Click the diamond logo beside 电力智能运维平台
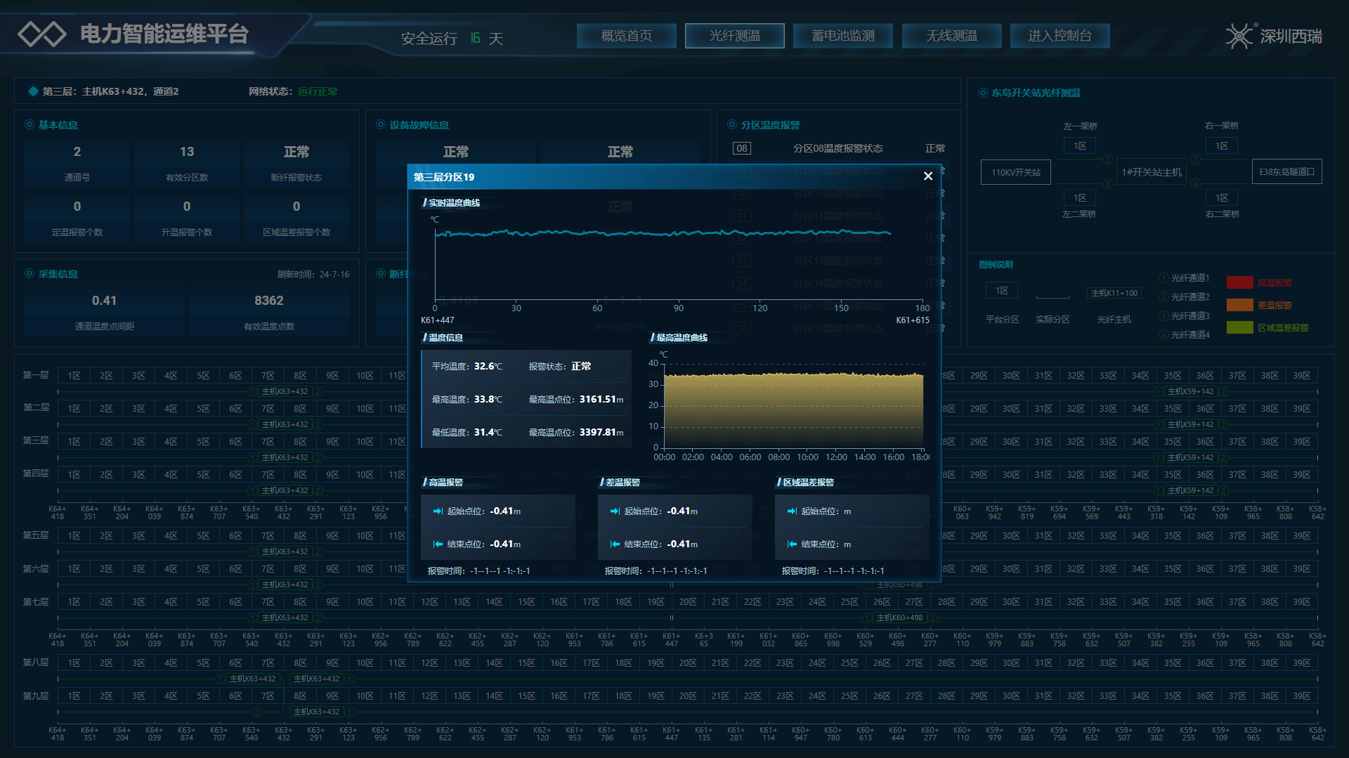Viewport: 1349px width, 758px height. coord(41,34)
